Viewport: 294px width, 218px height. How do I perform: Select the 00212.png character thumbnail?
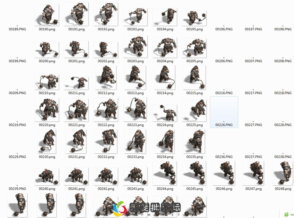coord(106,77)
